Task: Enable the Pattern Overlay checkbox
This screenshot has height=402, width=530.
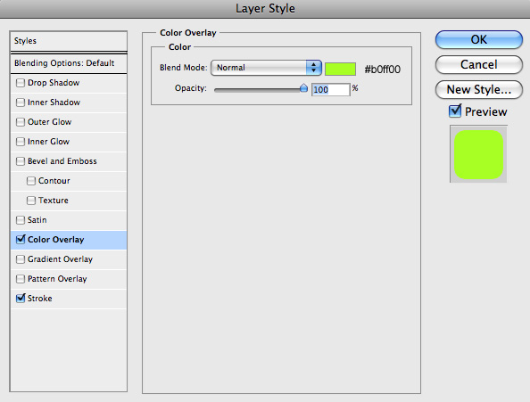Action: 21,279
